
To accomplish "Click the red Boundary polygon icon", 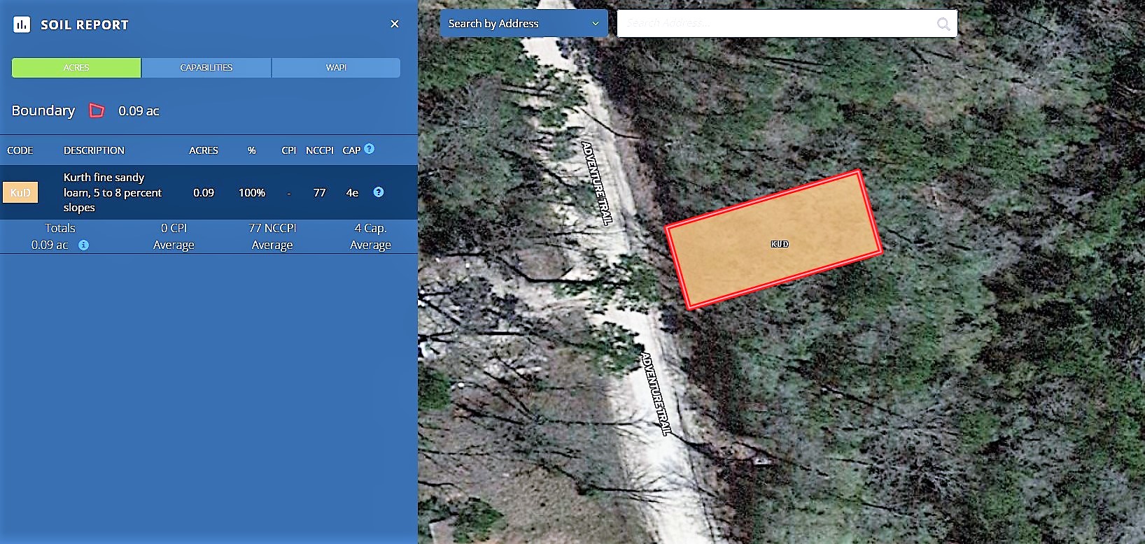I will pos(97,111).
